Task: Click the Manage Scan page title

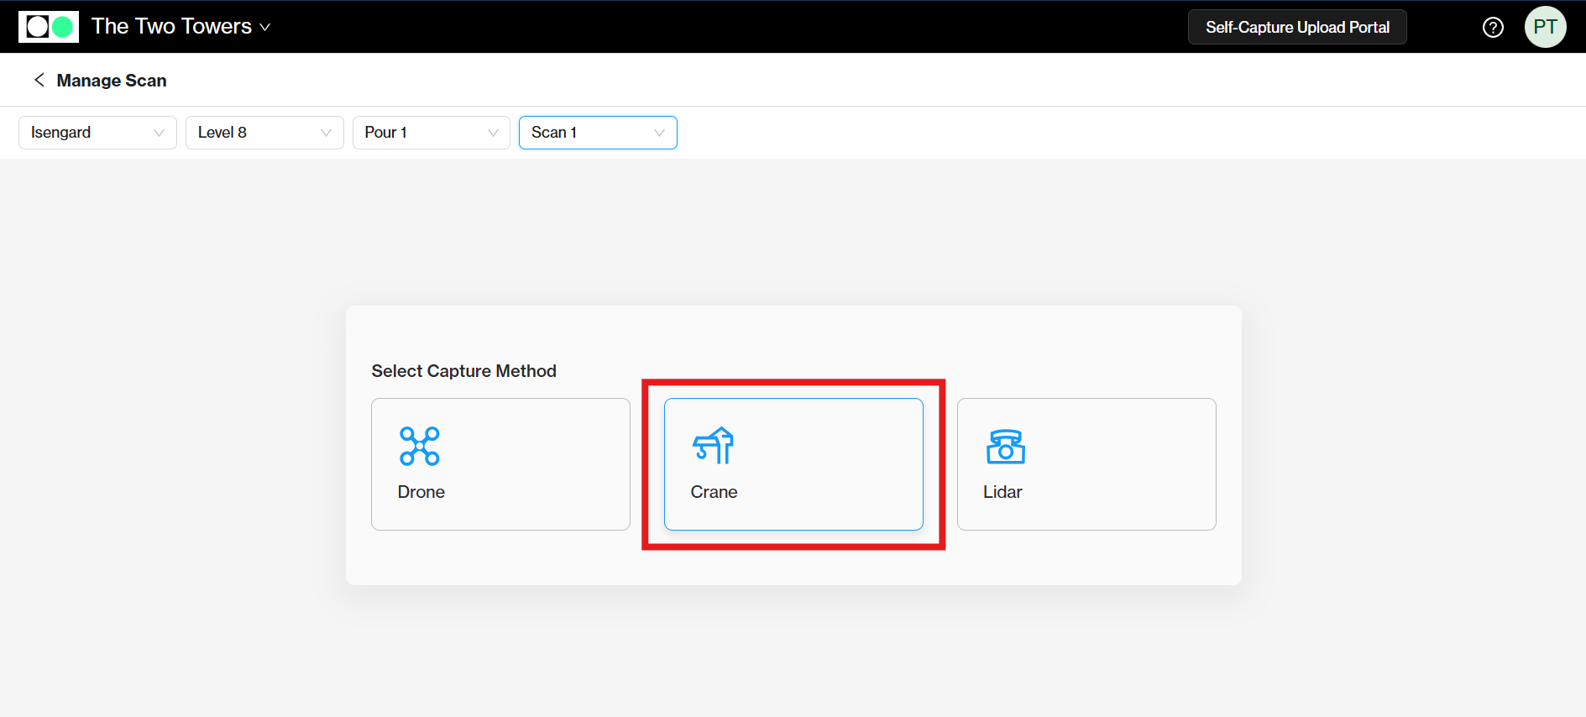Action: 112,81
